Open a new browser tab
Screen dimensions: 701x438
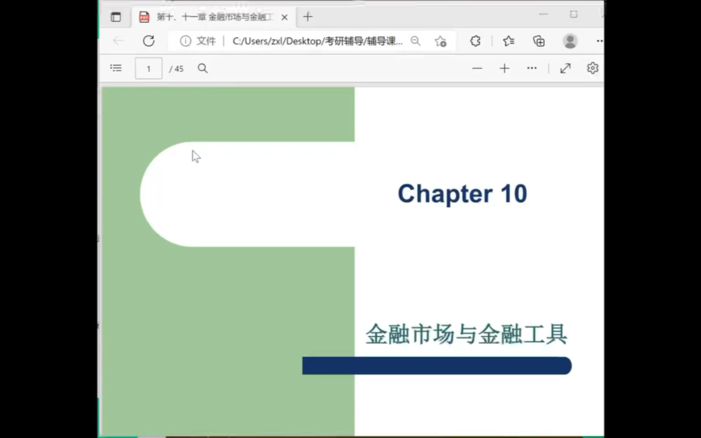coord(308,16)
